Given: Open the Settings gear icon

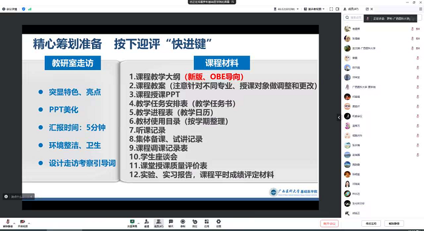Looking at the screenshot, I should (219, 223).
